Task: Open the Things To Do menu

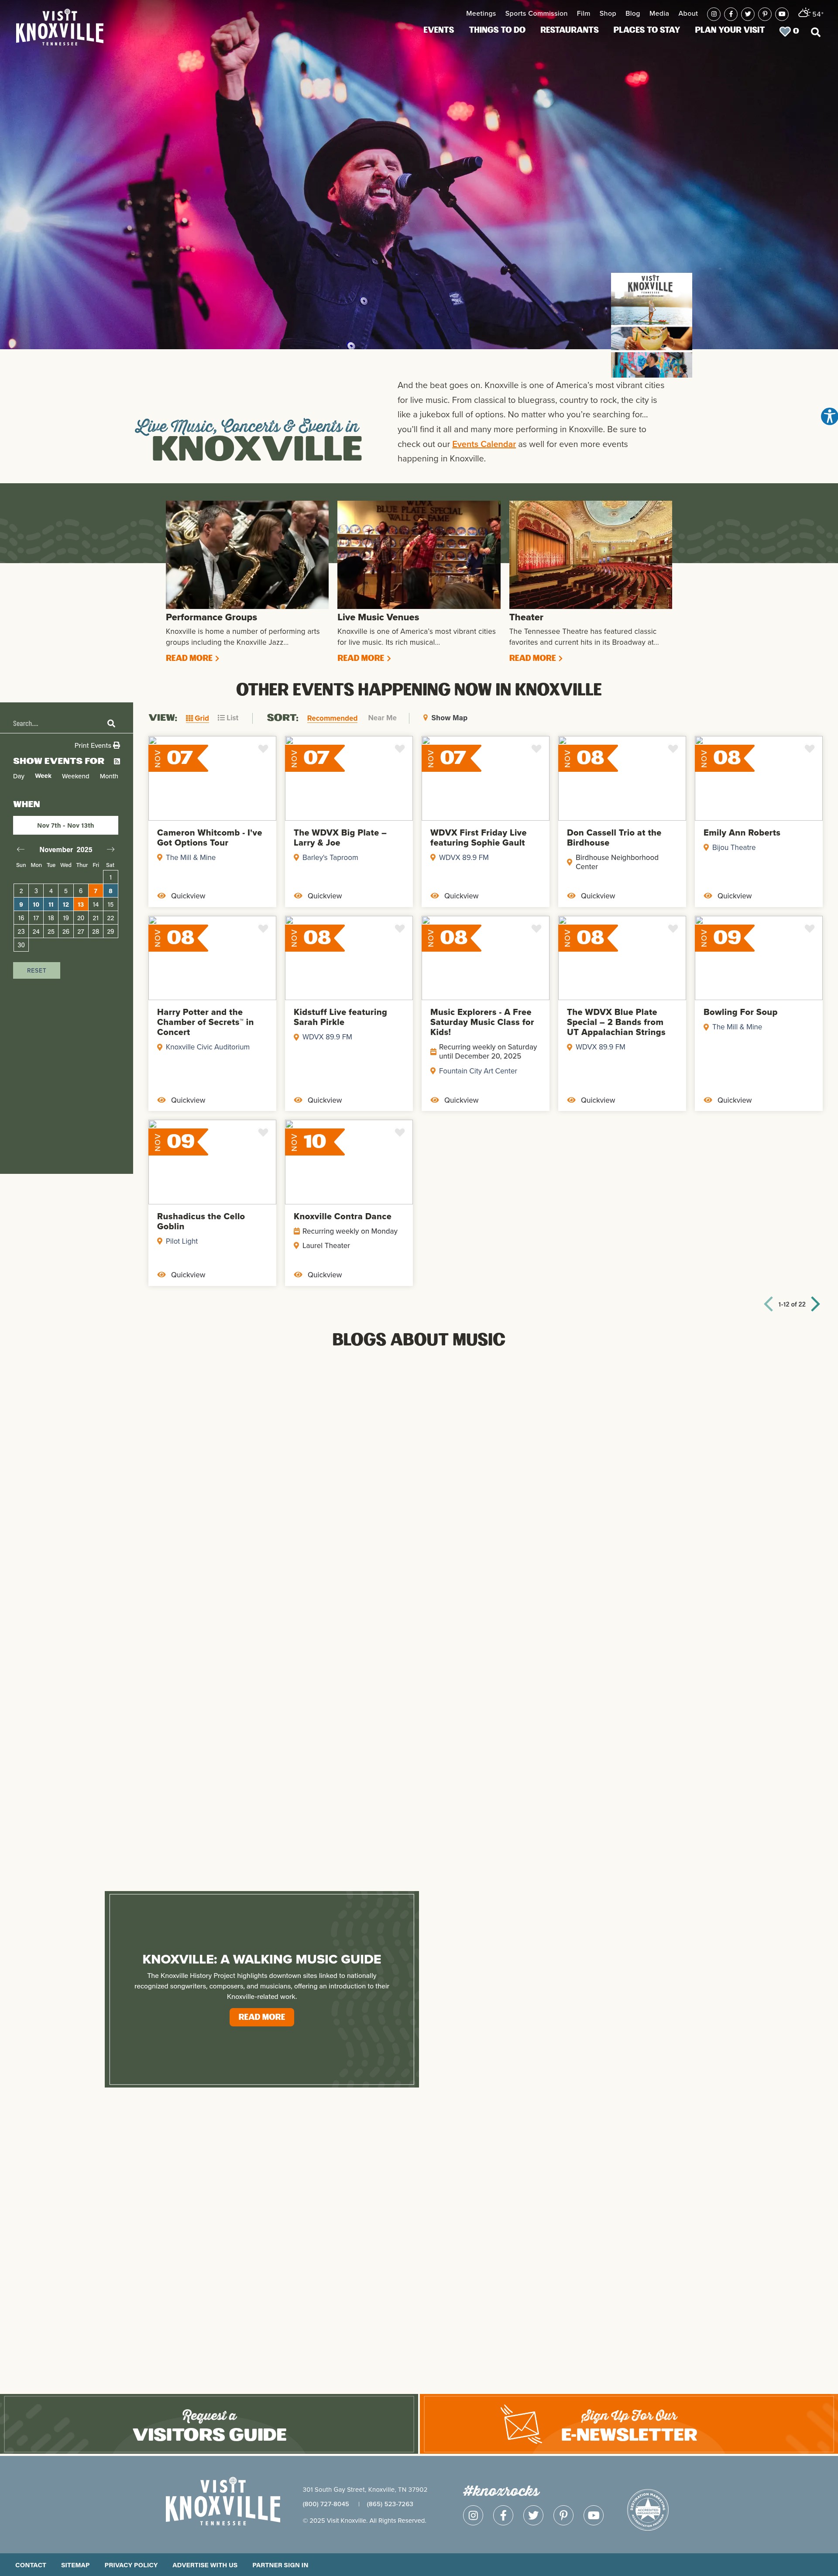Action: [x=497, y=30]
